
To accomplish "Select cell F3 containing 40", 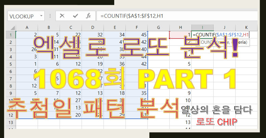I will tap(137, 49).
